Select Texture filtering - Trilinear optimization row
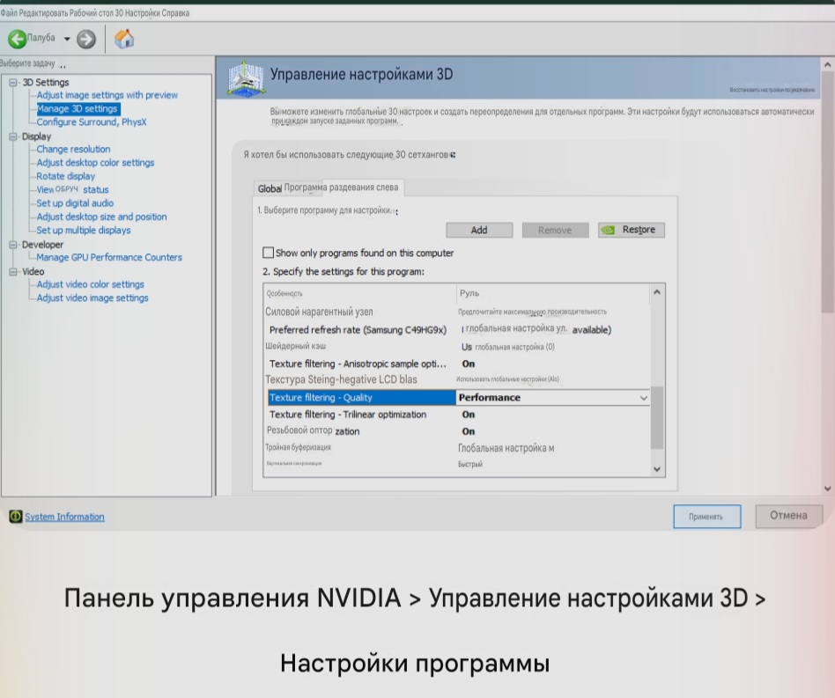This screenshot has height=698, width=835. click(x=457, y=415)
